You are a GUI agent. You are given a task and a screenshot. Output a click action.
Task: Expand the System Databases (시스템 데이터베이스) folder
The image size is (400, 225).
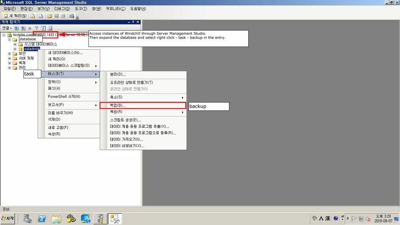coord(15,44)
